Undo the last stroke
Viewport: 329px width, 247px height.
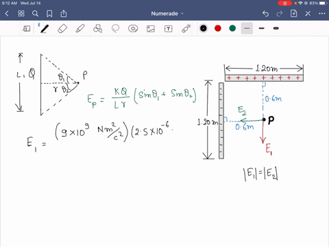click(265, 14)
